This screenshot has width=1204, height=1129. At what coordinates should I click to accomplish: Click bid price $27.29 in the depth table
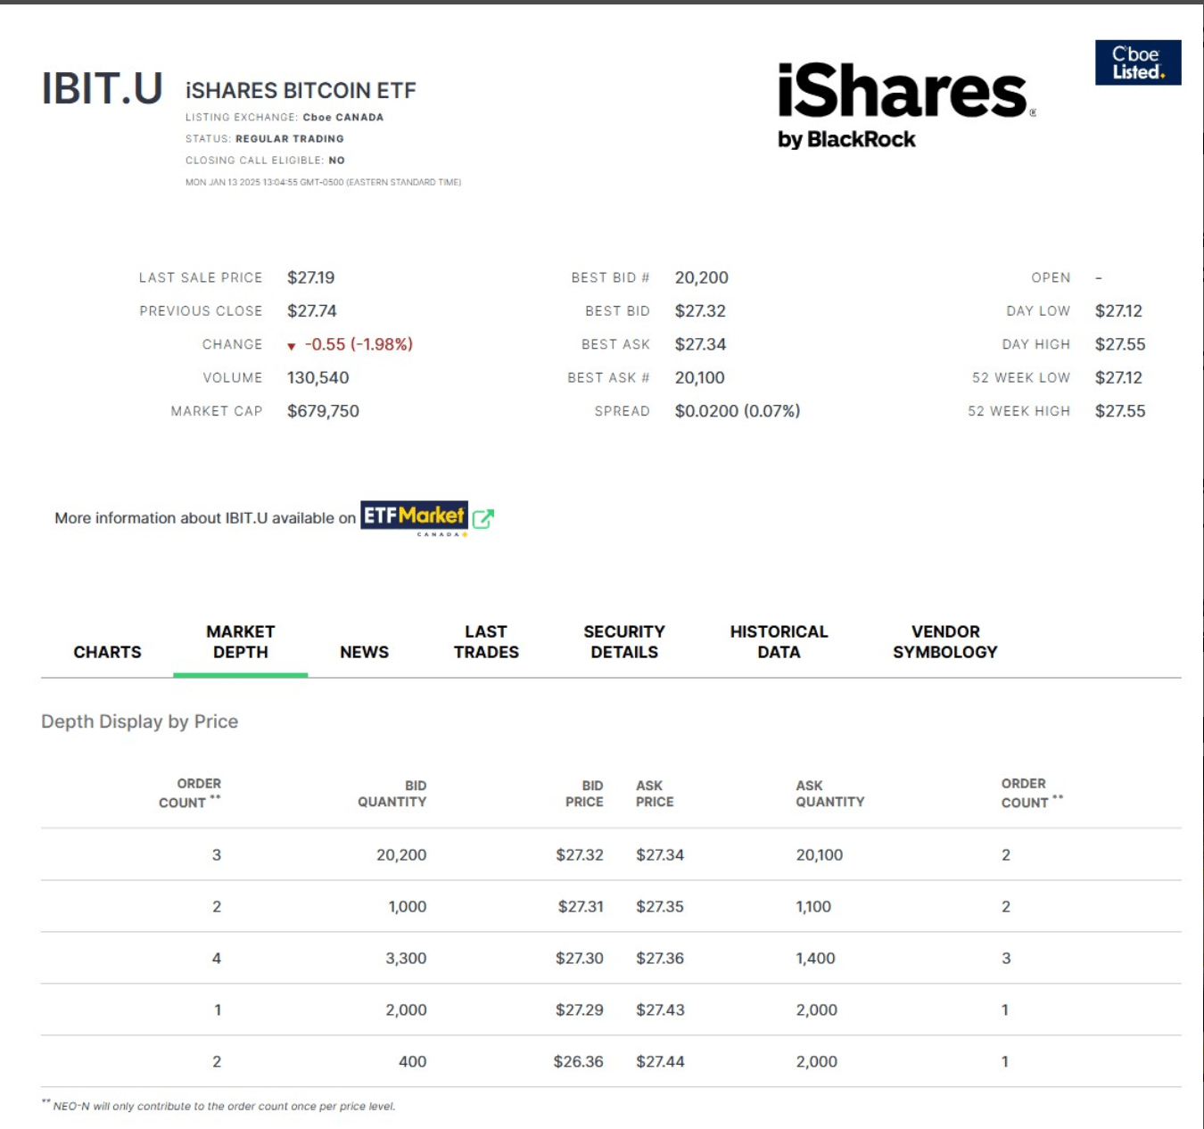(x=580, y=1010)
